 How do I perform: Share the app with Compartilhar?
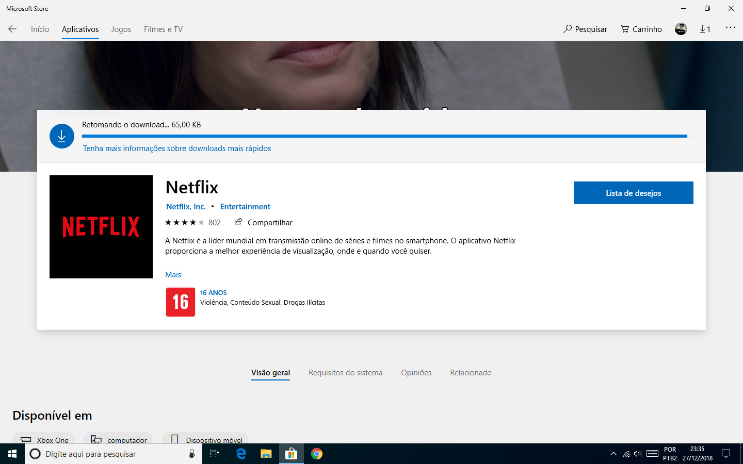263,223
